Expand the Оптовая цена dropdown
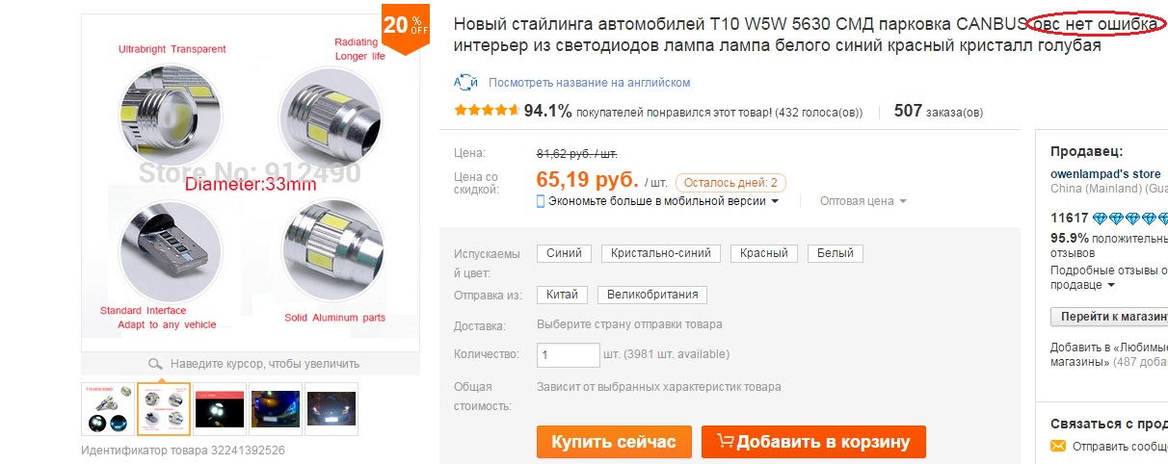 [863, 201]
